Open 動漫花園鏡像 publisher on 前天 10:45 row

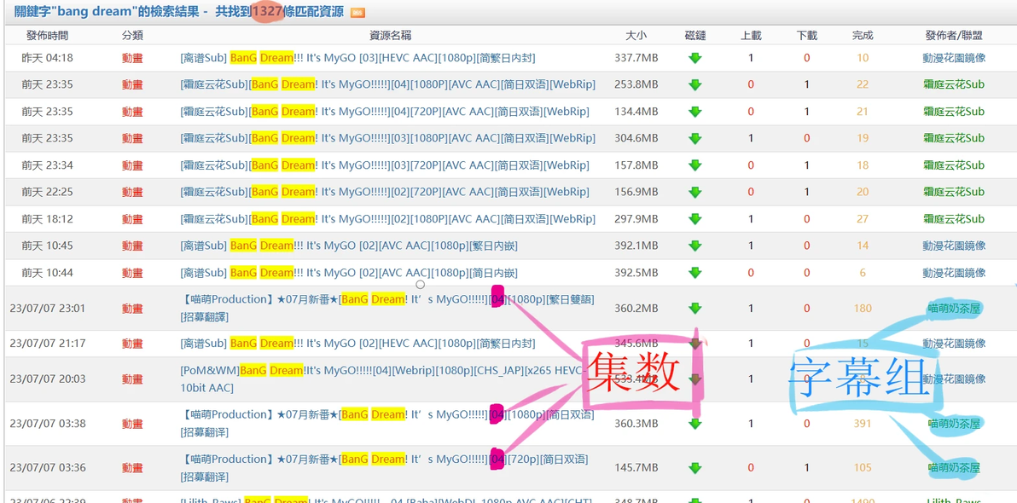954,246
